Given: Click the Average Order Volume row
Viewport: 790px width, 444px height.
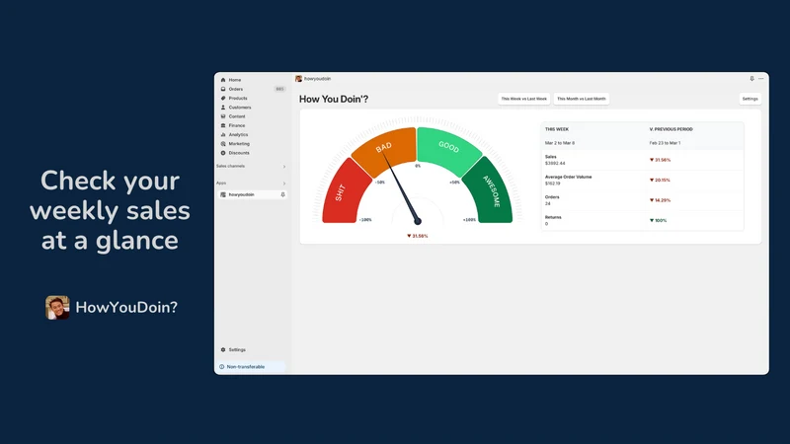Looking at the screenshot, I should (x=643, y=181).
